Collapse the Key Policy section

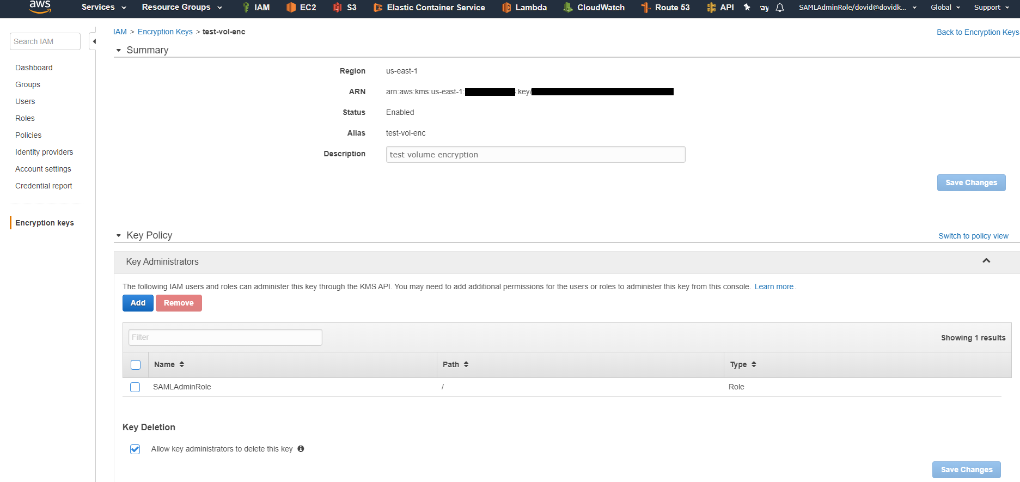point(119,235)
